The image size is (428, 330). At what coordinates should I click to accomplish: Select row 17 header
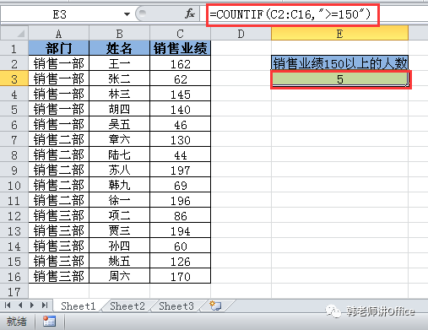click(14, 291)
